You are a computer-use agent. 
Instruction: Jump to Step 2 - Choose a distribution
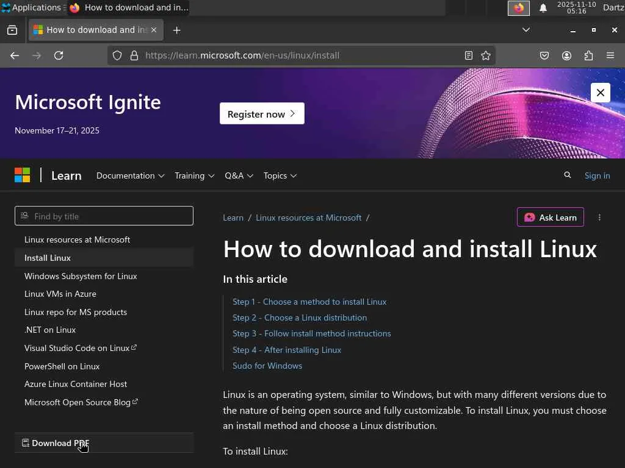(x=300, y=317)
